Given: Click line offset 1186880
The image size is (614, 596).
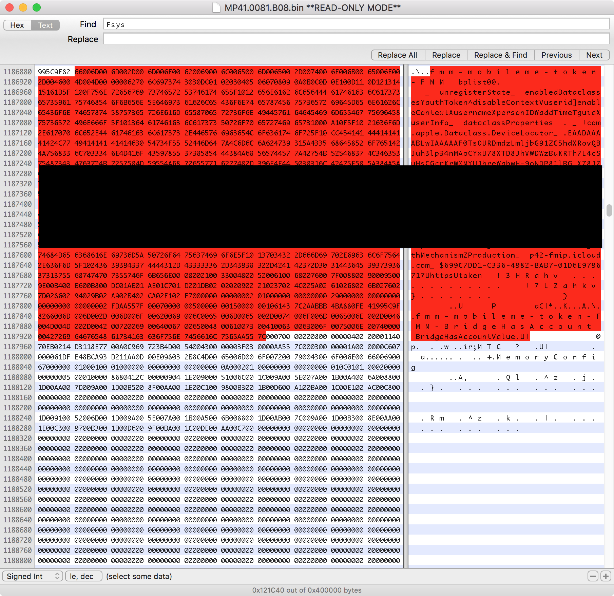Looking at the screenshot, I should 18,72.
